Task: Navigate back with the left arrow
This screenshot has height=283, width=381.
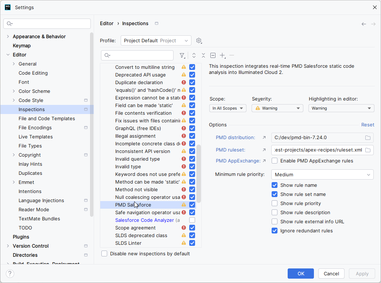Action: [x=364, y=24]
